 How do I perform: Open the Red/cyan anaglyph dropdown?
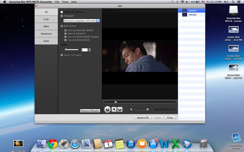[x=81, y=21]
